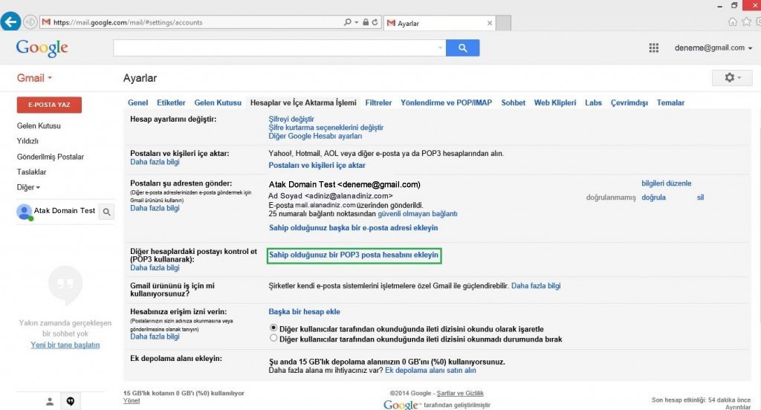
Task: Click the Google logo
Action: 42,48
